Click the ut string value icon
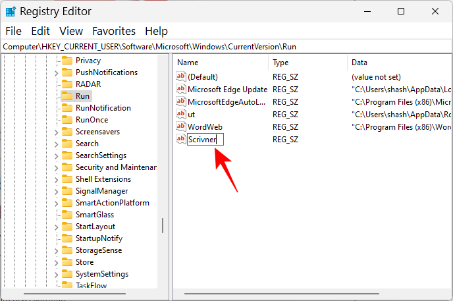The width and height of the screenshot is (453, 301). (181, 114)
